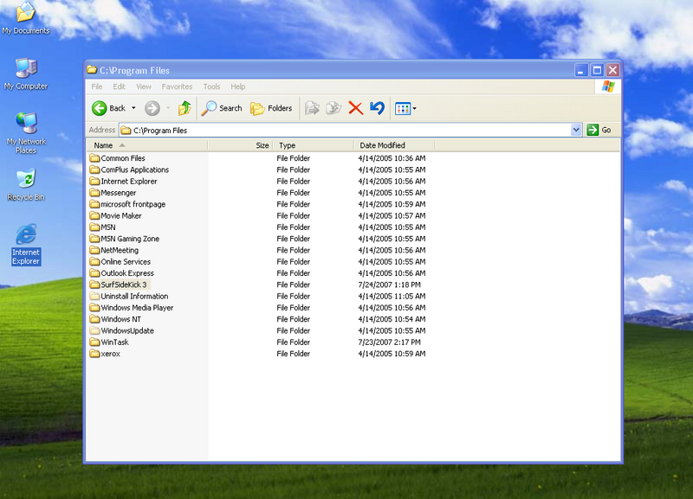Go up one folder level
Image resolution: width=693 pixels, height=499 pixels.
[x=185, y=108]
